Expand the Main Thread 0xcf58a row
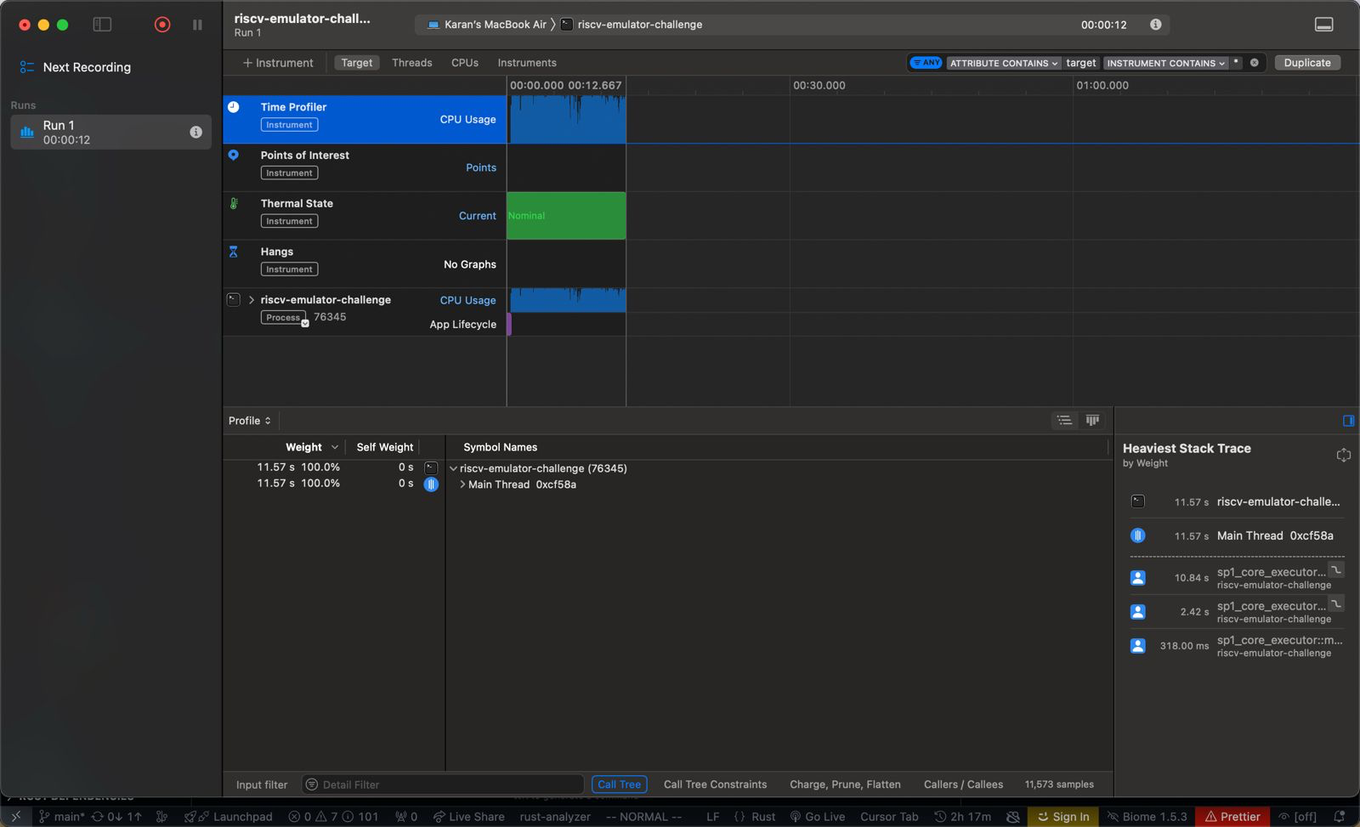Image resolution: width=1360 pixels, height=827 pixels. (x=462, y=484)
